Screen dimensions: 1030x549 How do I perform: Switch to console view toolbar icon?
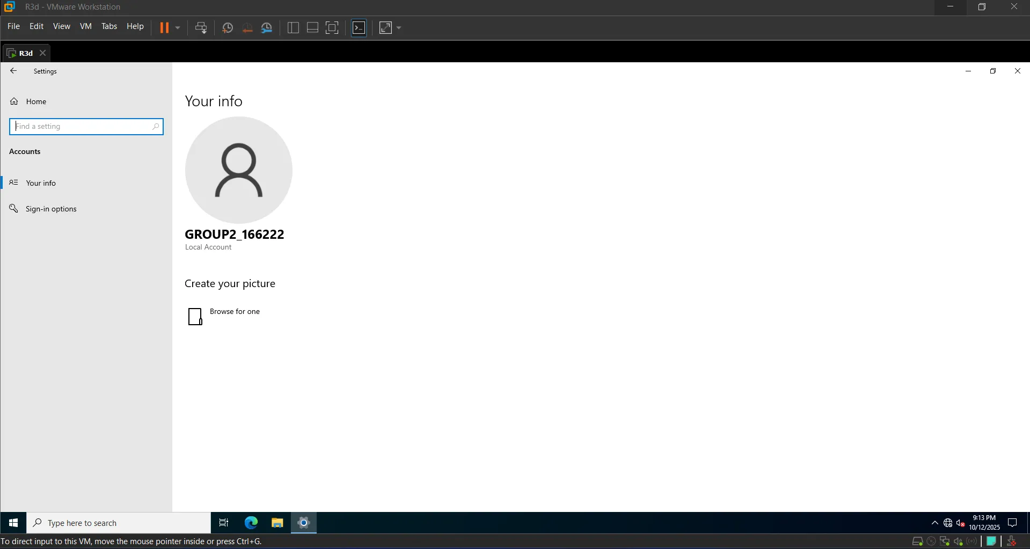coord(359,28)
